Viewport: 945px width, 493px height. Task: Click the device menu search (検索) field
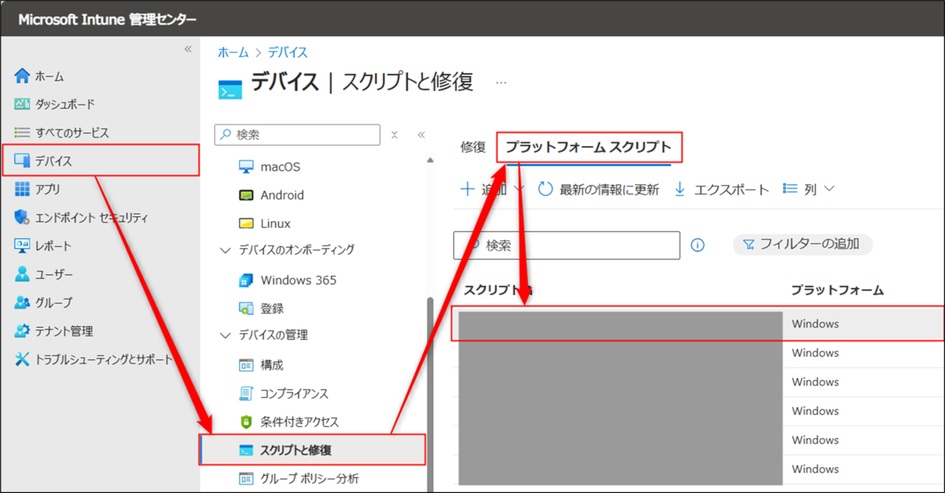click(298, 134)
